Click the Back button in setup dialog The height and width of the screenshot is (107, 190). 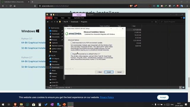[x=99, y=72]
